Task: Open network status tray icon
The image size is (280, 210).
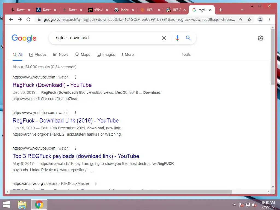Action: pos(248,205)
